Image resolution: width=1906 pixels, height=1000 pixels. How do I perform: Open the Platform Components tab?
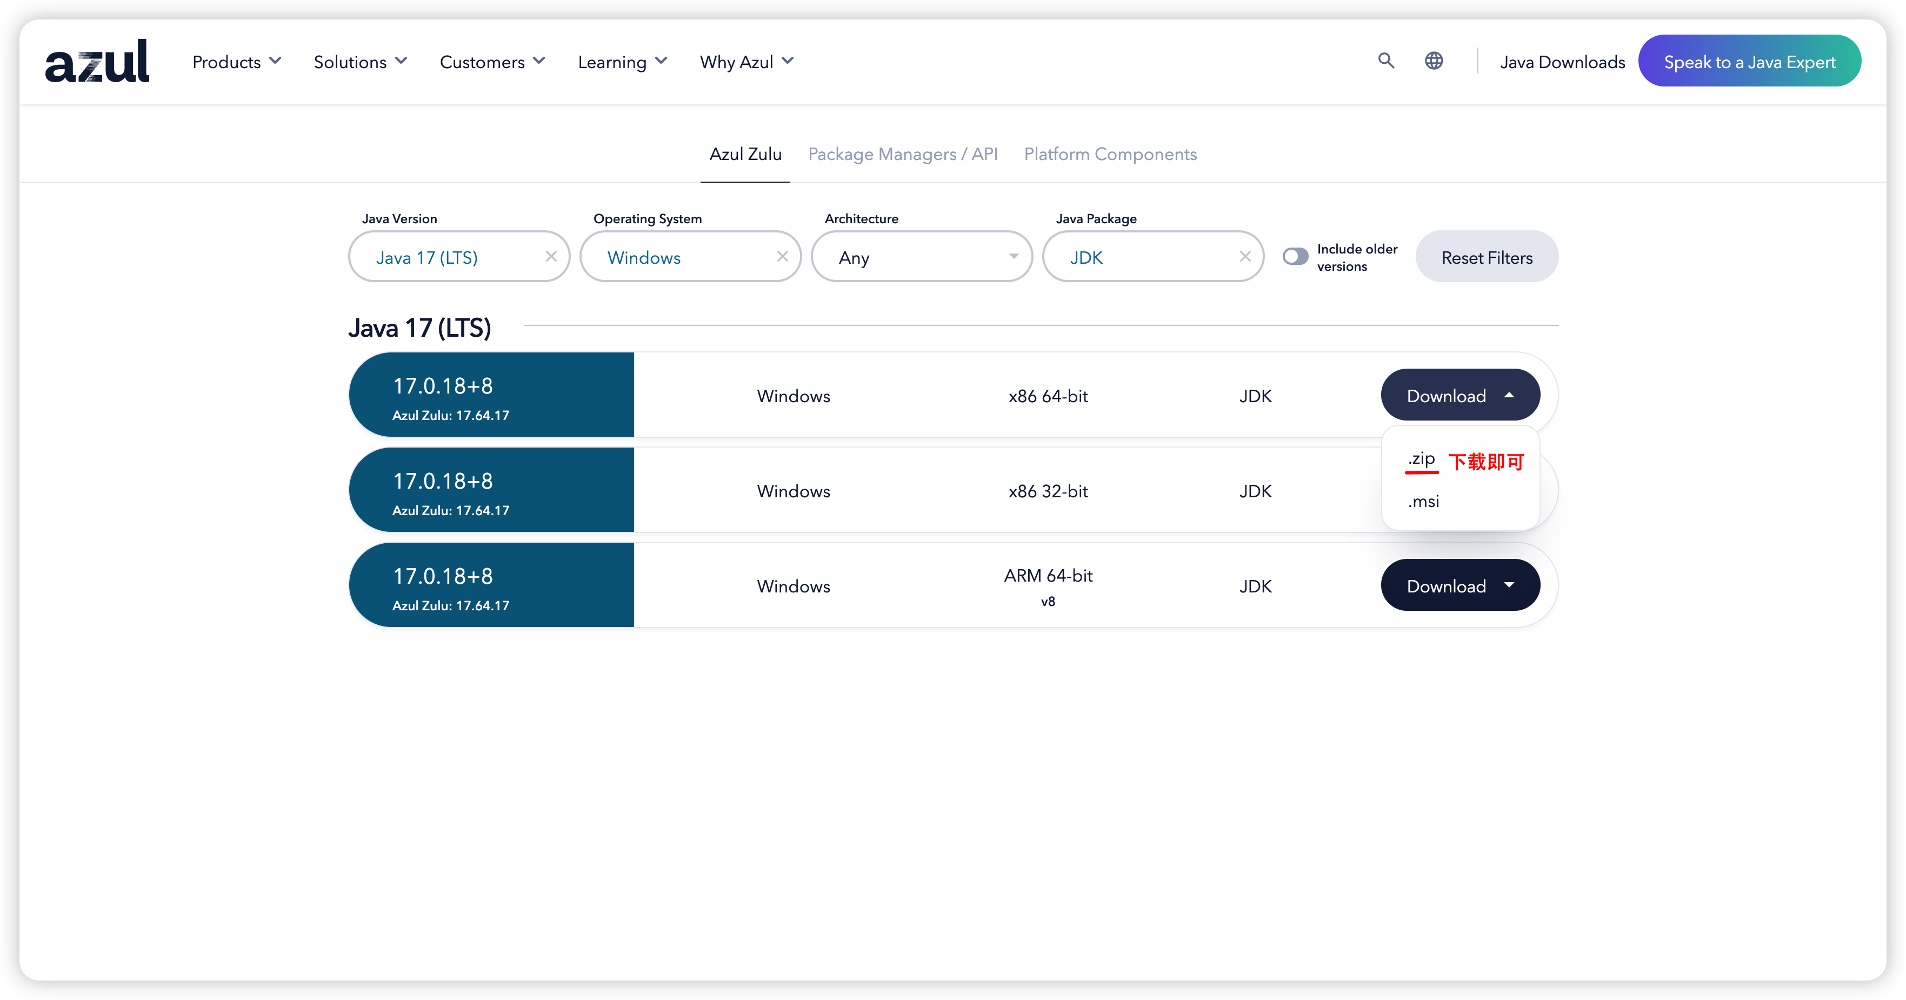(x=1110, y=154)
